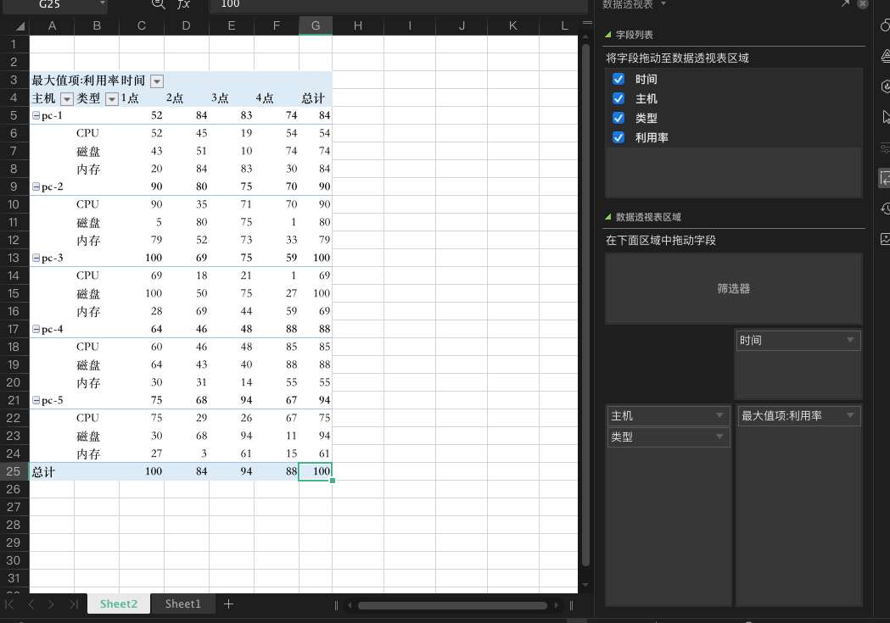
Task: Collapse the pc-3 group in the pivot table
Action: [36, 258]
